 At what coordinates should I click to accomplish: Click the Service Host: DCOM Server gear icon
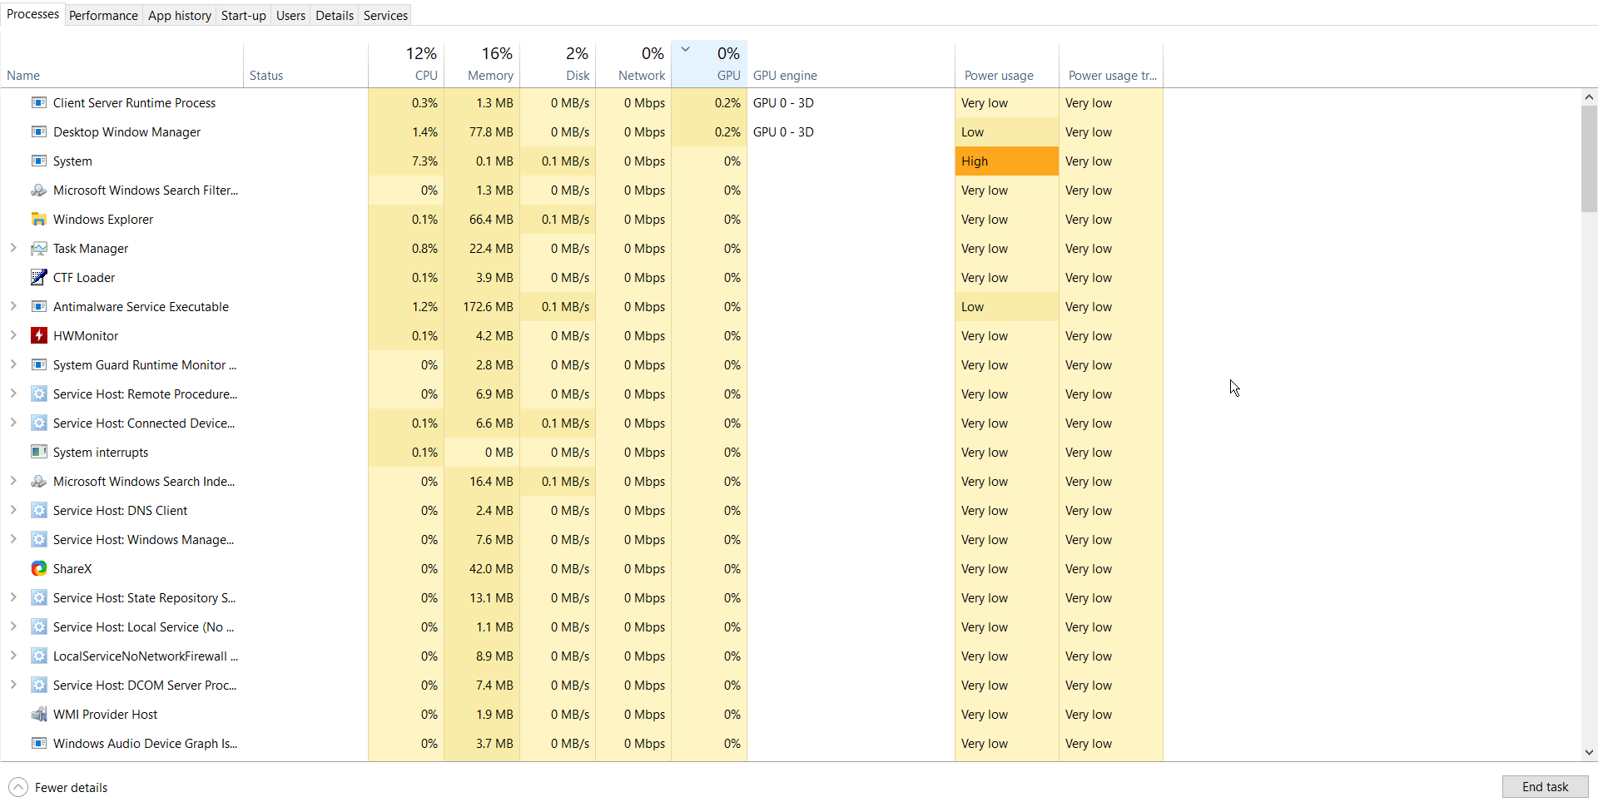[x=38, y=686]
